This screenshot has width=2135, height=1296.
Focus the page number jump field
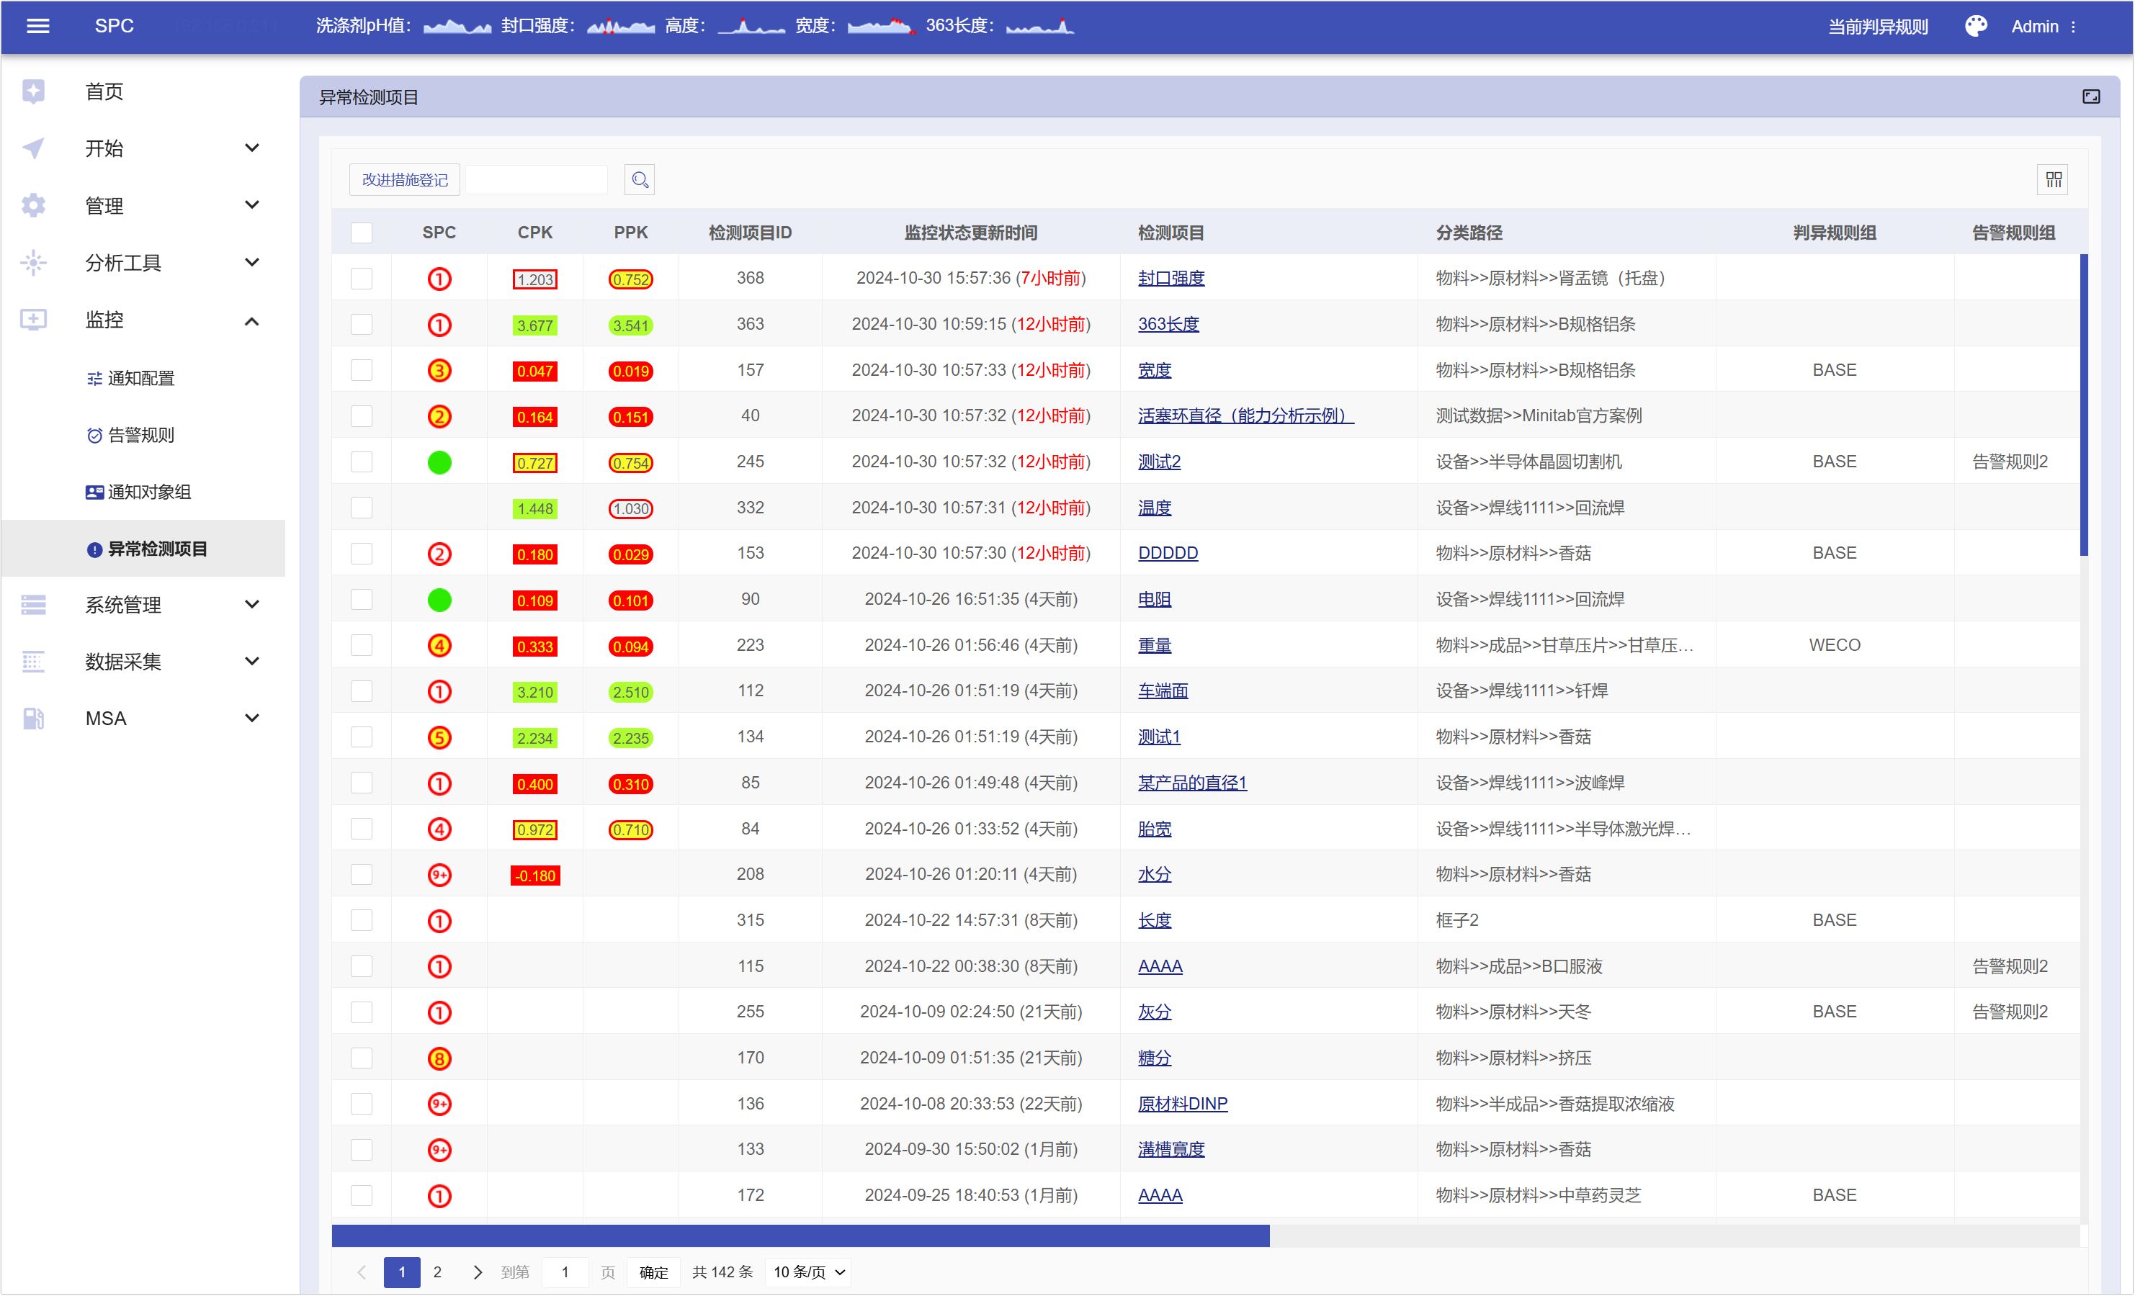(x=565, y=1272)
